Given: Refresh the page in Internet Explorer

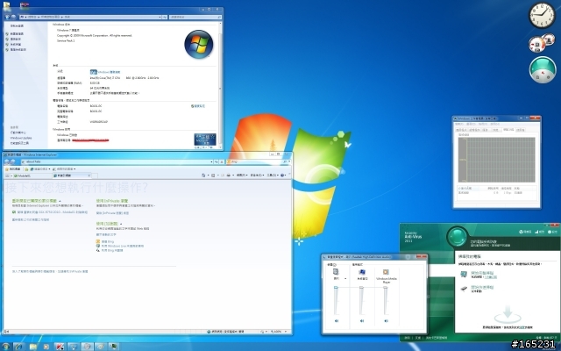Looking at the screenshot, I should (x=217, y=161).
